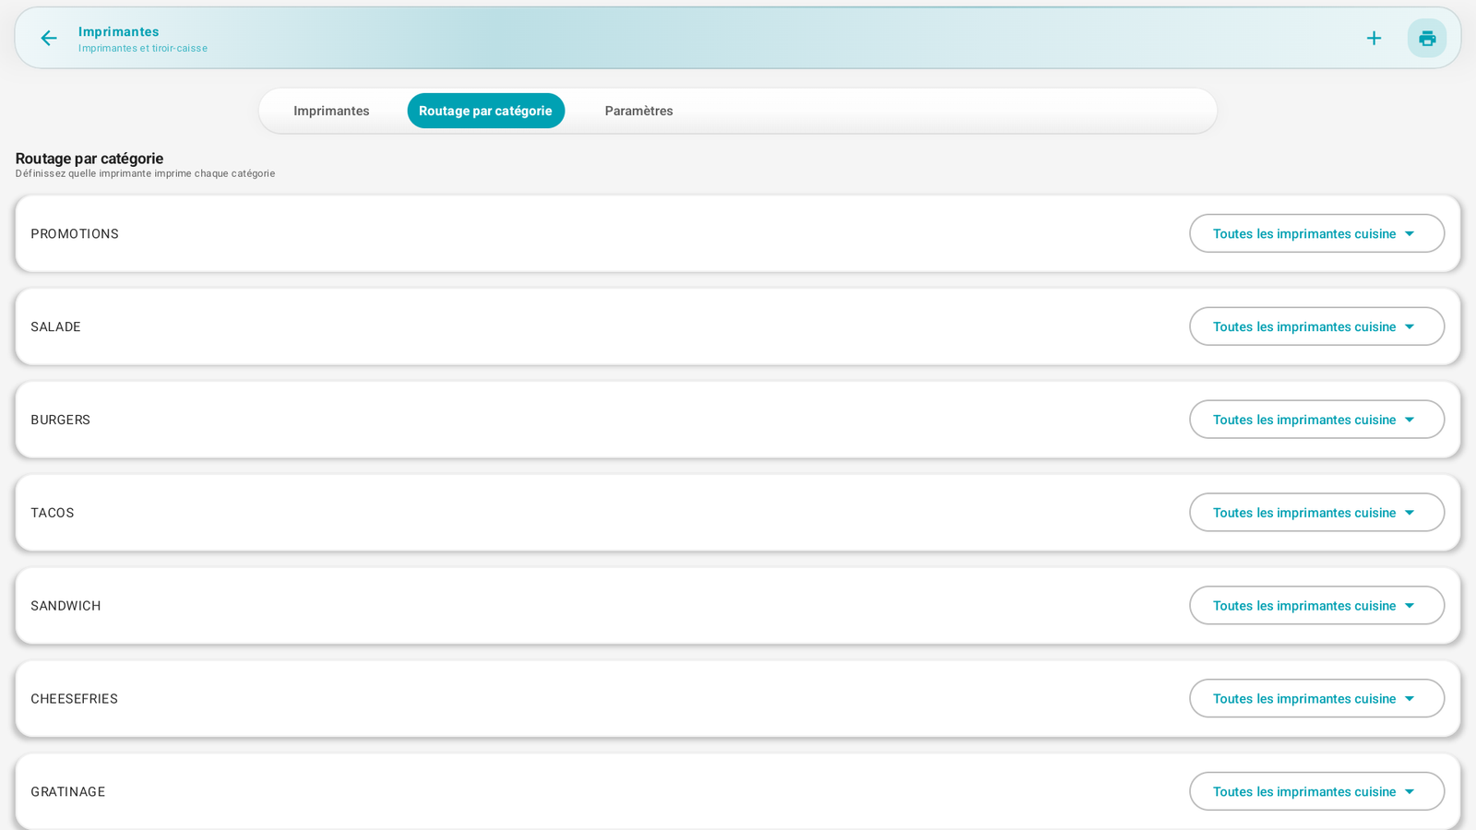Open printer dropdown for CHEESEFRIES

pyautogui.click(x=1316, y=699)
